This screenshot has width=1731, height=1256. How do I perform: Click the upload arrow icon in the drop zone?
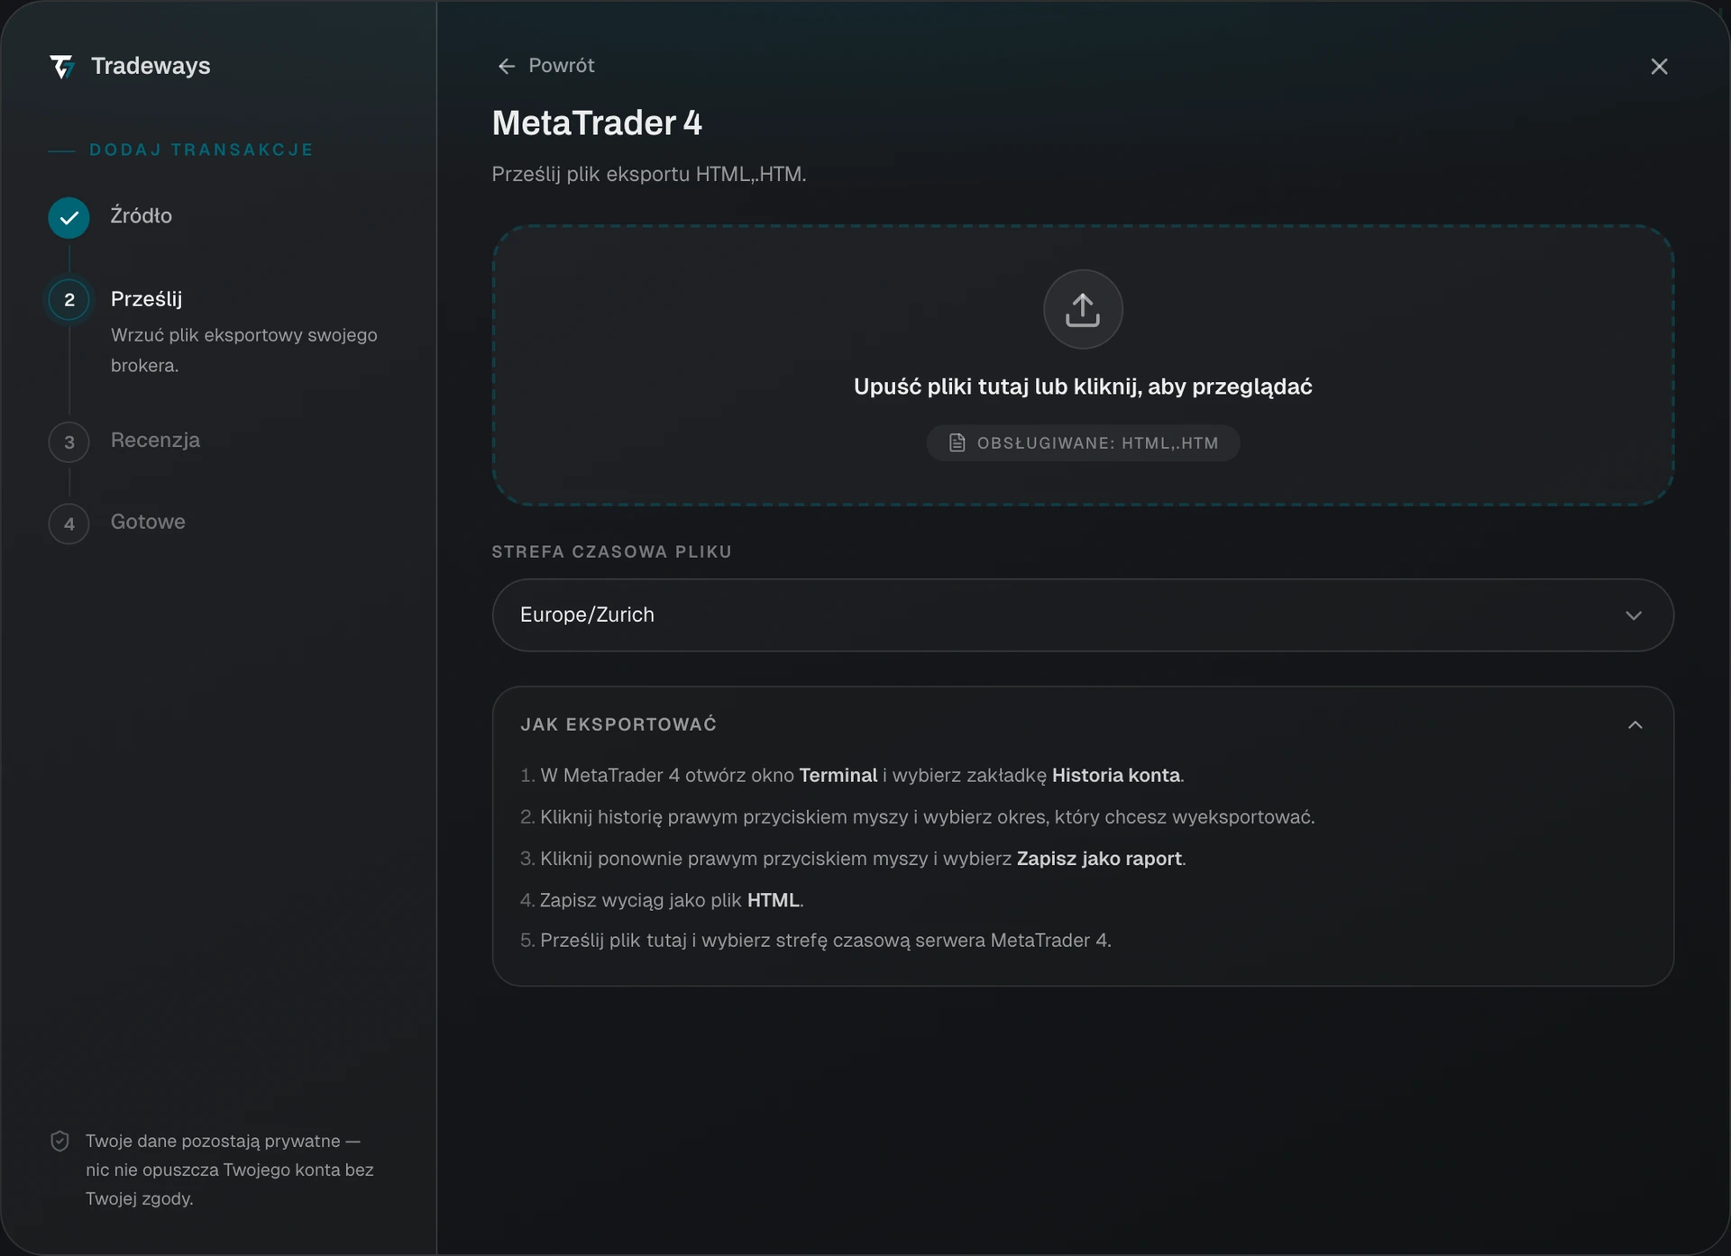(x=1083, y=309)
